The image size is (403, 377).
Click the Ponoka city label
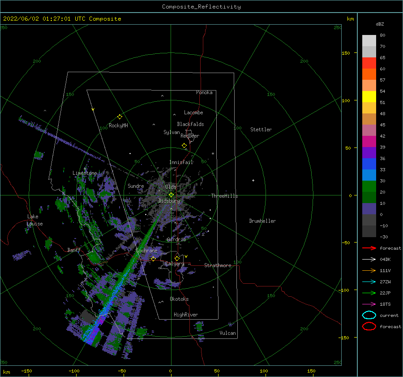(x=204, y=92)
